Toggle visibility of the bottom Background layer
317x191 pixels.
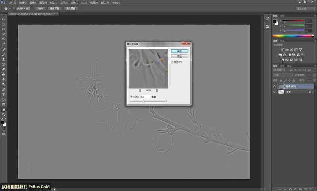pyautogui.click(x=274, y=92)
